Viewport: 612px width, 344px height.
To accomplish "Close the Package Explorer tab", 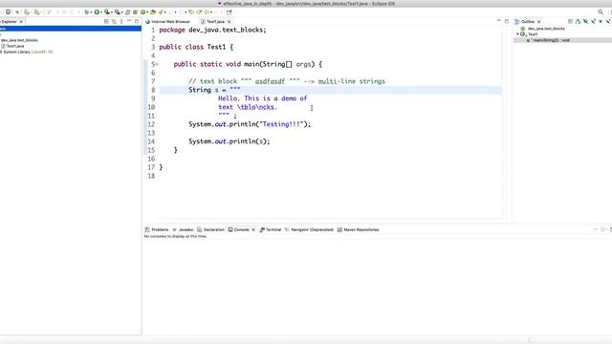I will tap(21, 22).
